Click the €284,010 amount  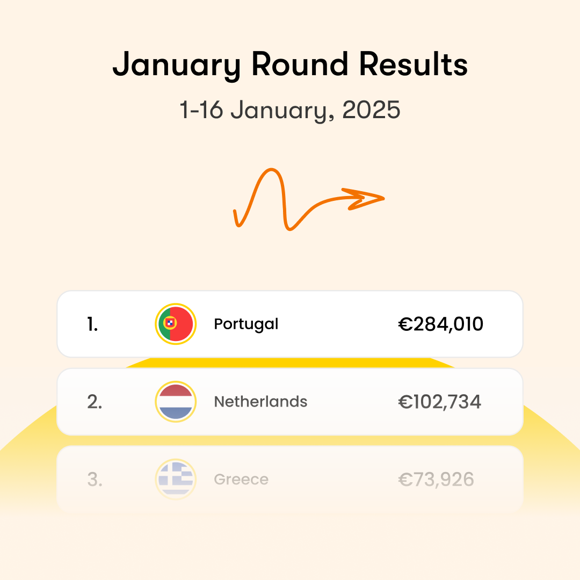tap(440, 324)
